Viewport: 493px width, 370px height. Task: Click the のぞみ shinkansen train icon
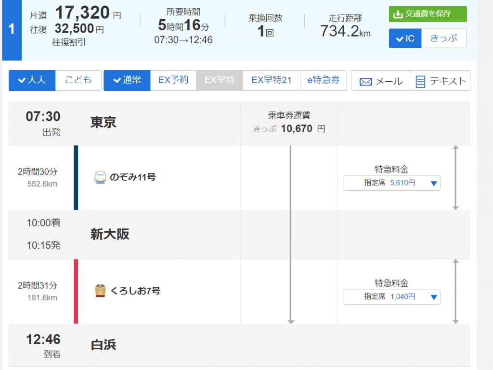point(100,177)
